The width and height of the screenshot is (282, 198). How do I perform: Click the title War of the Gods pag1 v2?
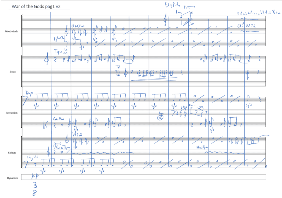coord(36,7)
